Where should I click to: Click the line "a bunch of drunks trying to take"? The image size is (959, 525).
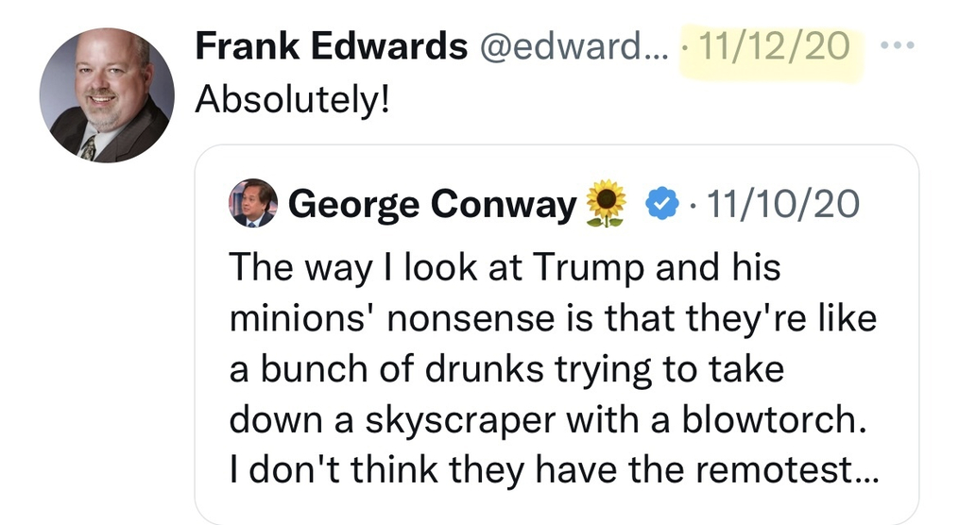[x=506, y=370]
